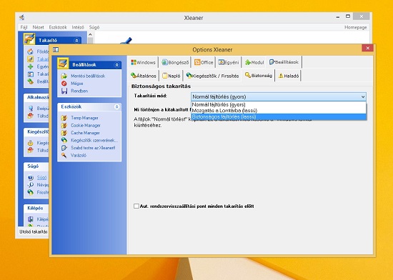Screen dimensions: 393x280
Task: Click the red Mégse cancel icon
Action: pyautogui.click(x=64, y=84)
